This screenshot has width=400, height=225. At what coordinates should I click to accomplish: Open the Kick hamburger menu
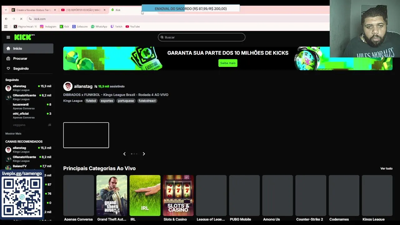click(8, 37)
